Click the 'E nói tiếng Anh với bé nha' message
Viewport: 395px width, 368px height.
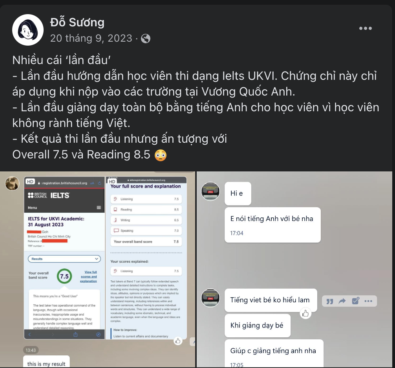pyautogui.click(x=272, y=225)
